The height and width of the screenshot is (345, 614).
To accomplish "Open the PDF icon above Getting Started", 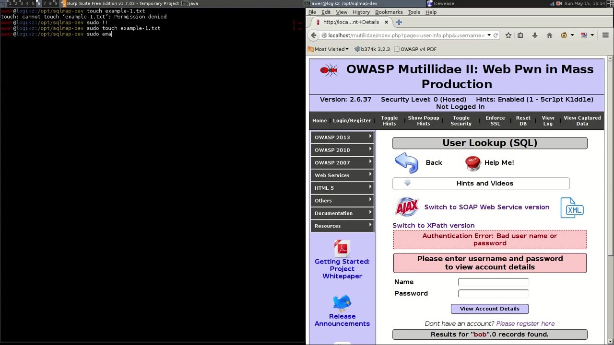I will click(x=342, y=248).
